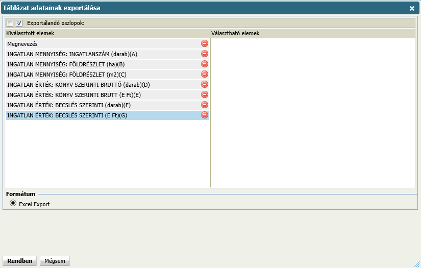This screenshot has width=421, height=268.
Task: Select KÖNYV SZERINTI BRUTT (E Ft)(E) row
Action: click(x=107, y=95)
